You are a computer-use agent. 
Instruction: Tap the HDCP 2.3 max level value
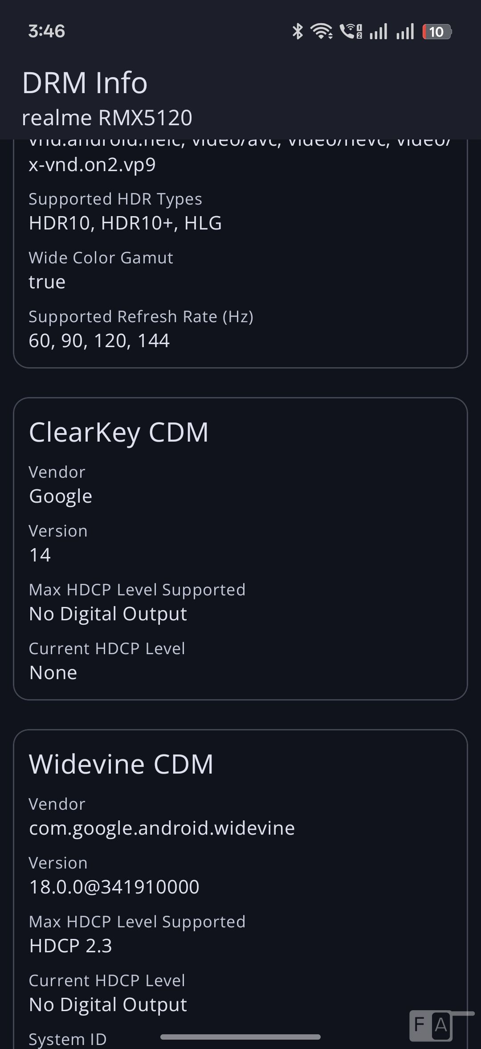(70, 945)
